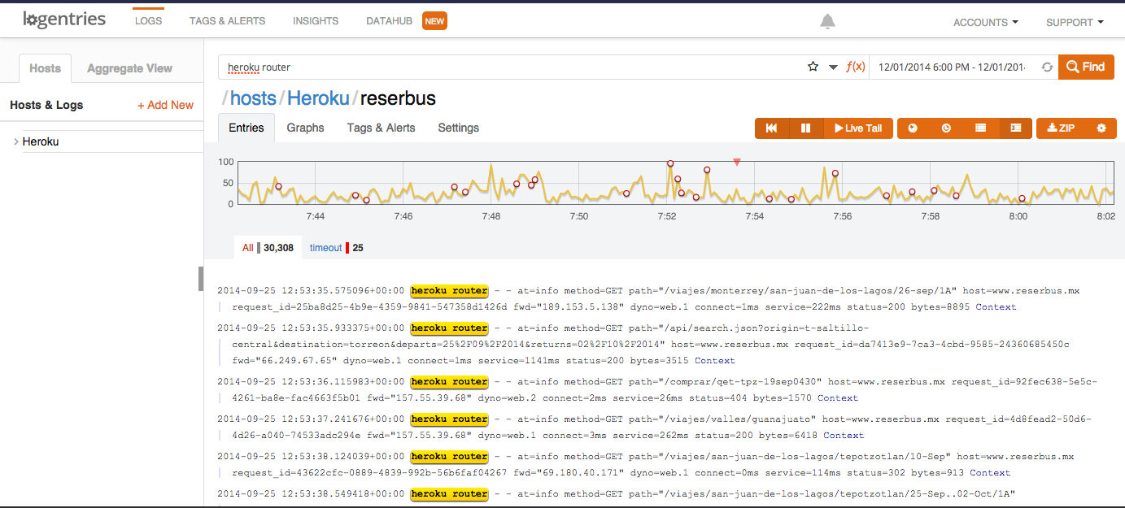Open log settings gear icon

pos(1101,128)
